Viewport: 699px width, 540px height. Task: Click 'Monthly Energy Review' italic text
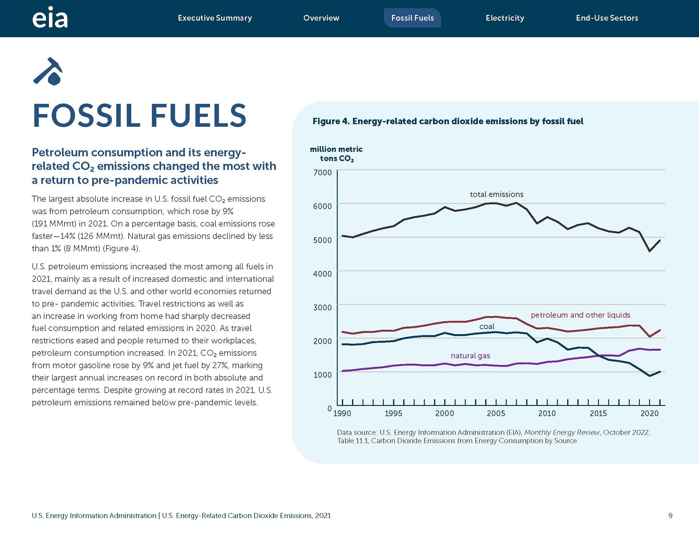tap(562, 432)
